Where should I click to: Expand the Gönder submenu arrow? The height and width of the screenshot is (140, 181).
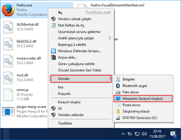[110, 79]
